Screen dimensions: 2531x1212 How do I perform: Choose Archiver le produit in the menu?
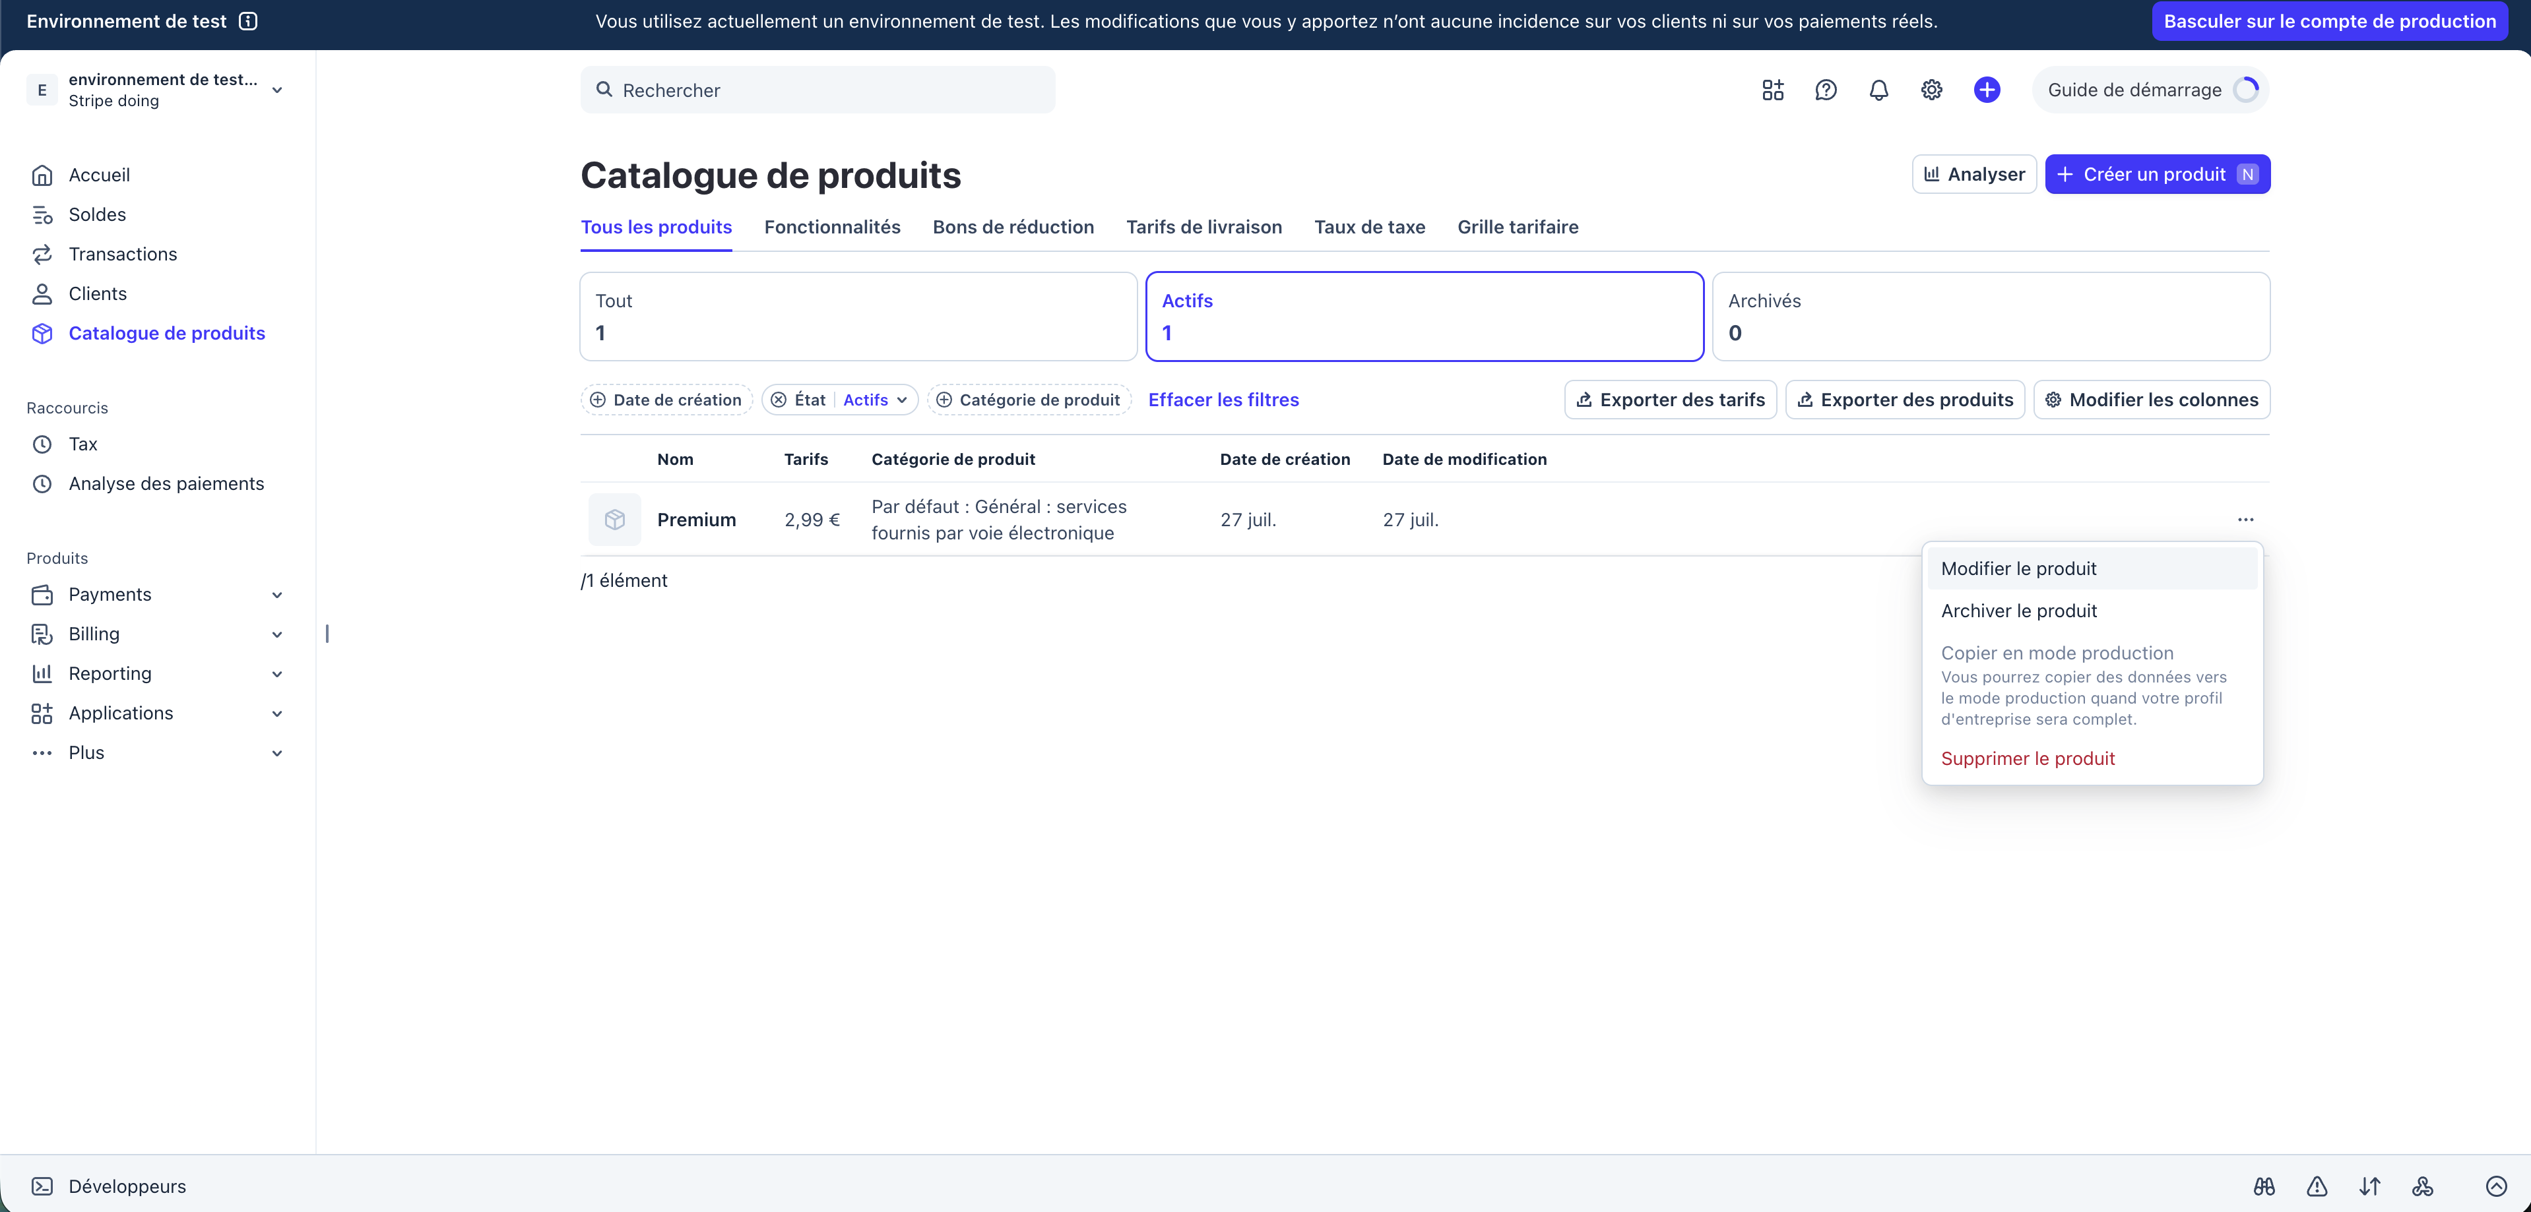point(2092,611)
